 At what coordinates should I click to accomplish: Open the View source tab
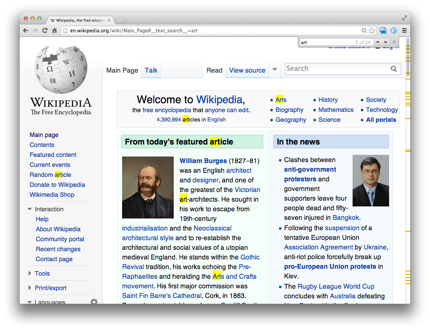pos(247,71)
